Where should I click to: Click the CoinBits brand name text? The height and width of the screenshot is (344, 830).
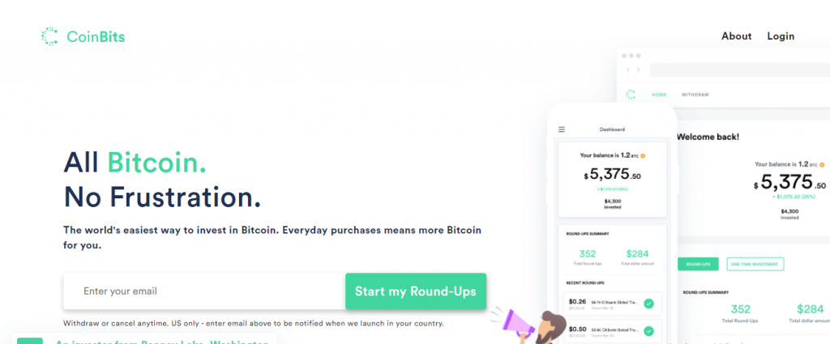click(96, 36)
